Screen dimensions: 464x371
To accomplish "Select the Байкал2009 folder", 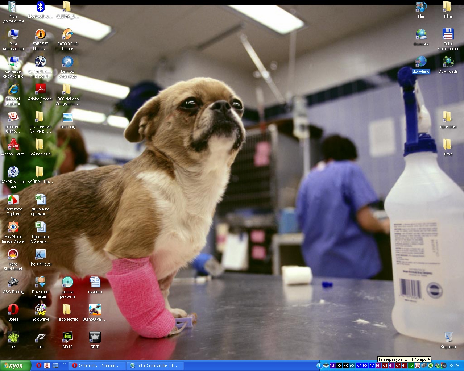I will (40, 147).
